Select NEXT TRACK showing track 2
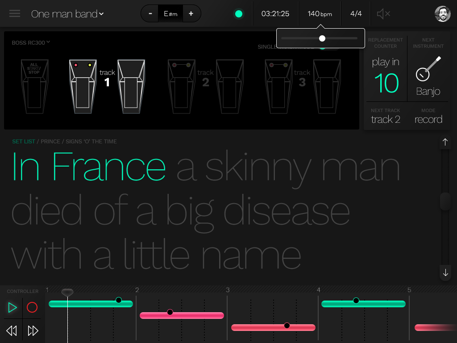This screenshot has width=457, height=343. [x=386, y=119]
